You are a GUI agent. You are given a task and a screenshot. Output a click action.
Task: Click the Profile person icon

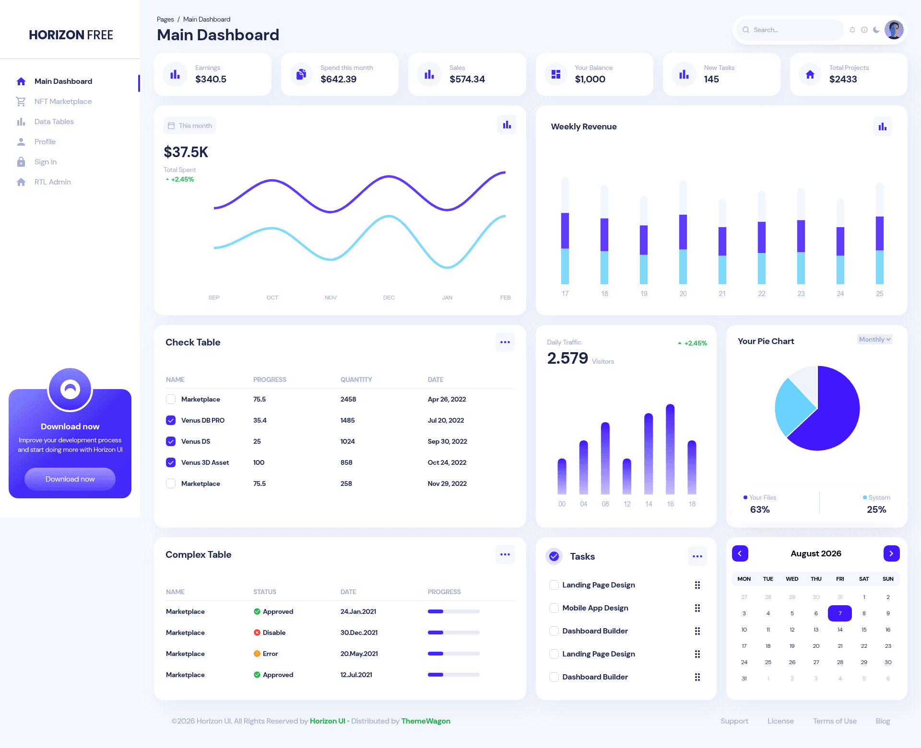[21, 142]
